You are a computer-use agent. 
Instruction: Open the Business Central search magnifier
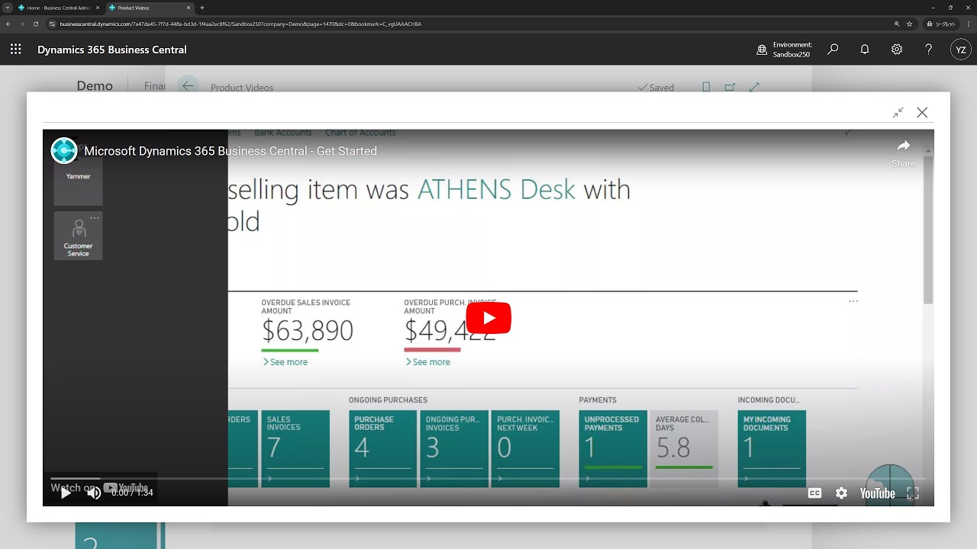833,50
